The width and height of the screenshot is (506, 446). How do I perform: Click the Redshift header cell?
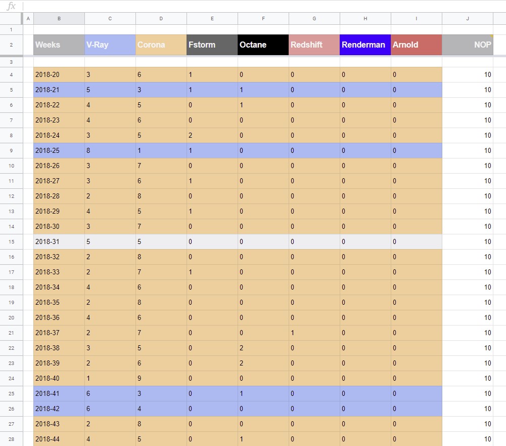point(314,45)
